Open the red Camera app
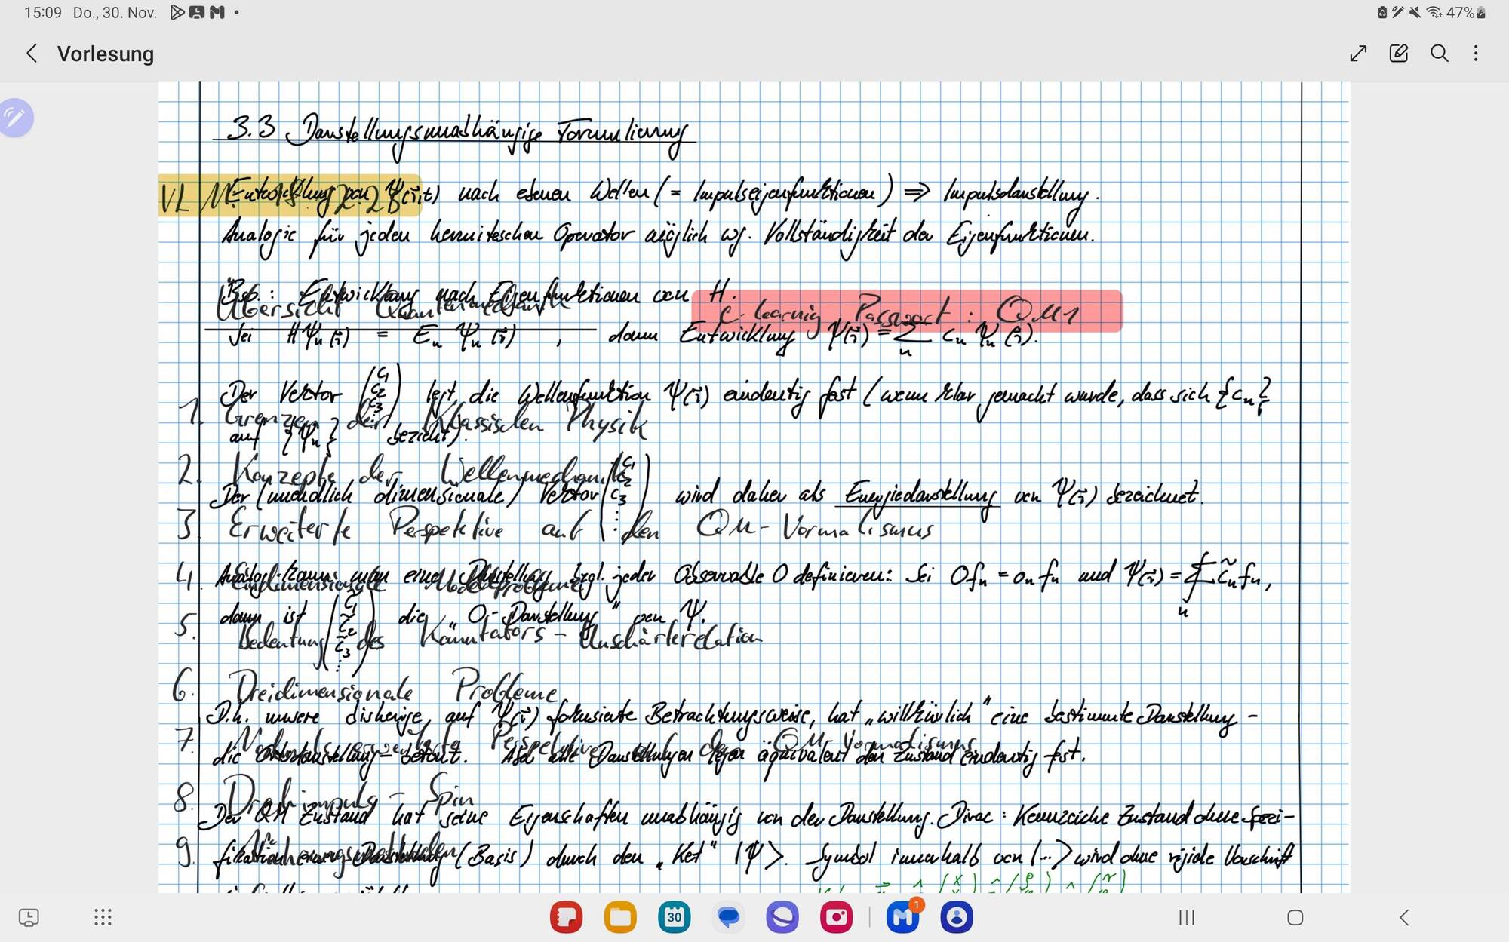 click(x=836, y=917)
